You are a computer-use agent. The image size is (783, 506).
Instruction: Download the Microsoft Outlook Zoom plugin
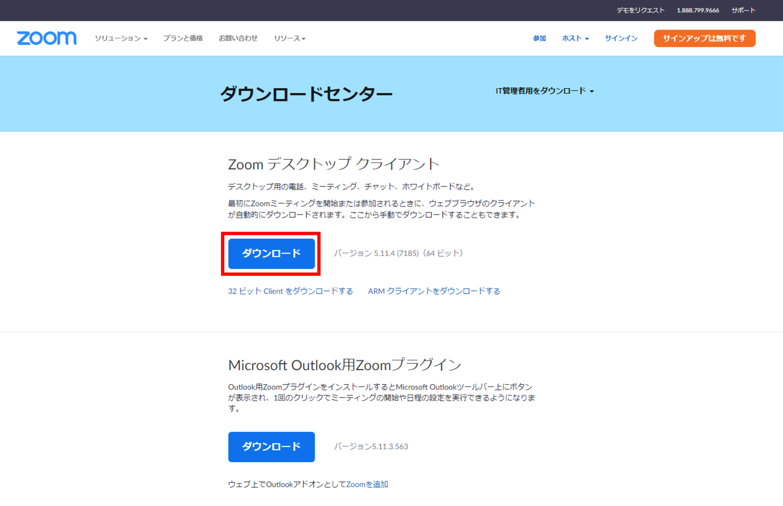click(271, 447)
